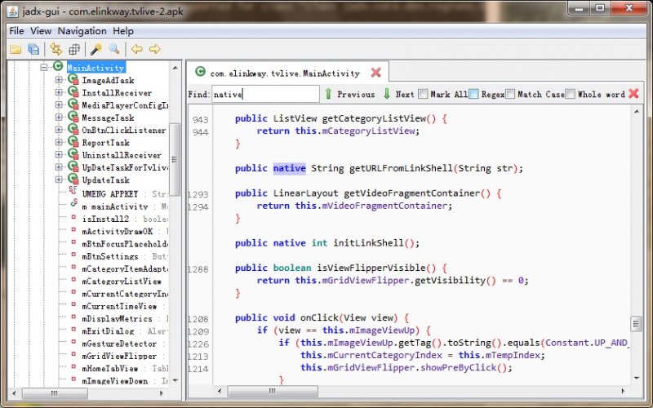Click the Sync with editor toolbar icon

[56, 49]
